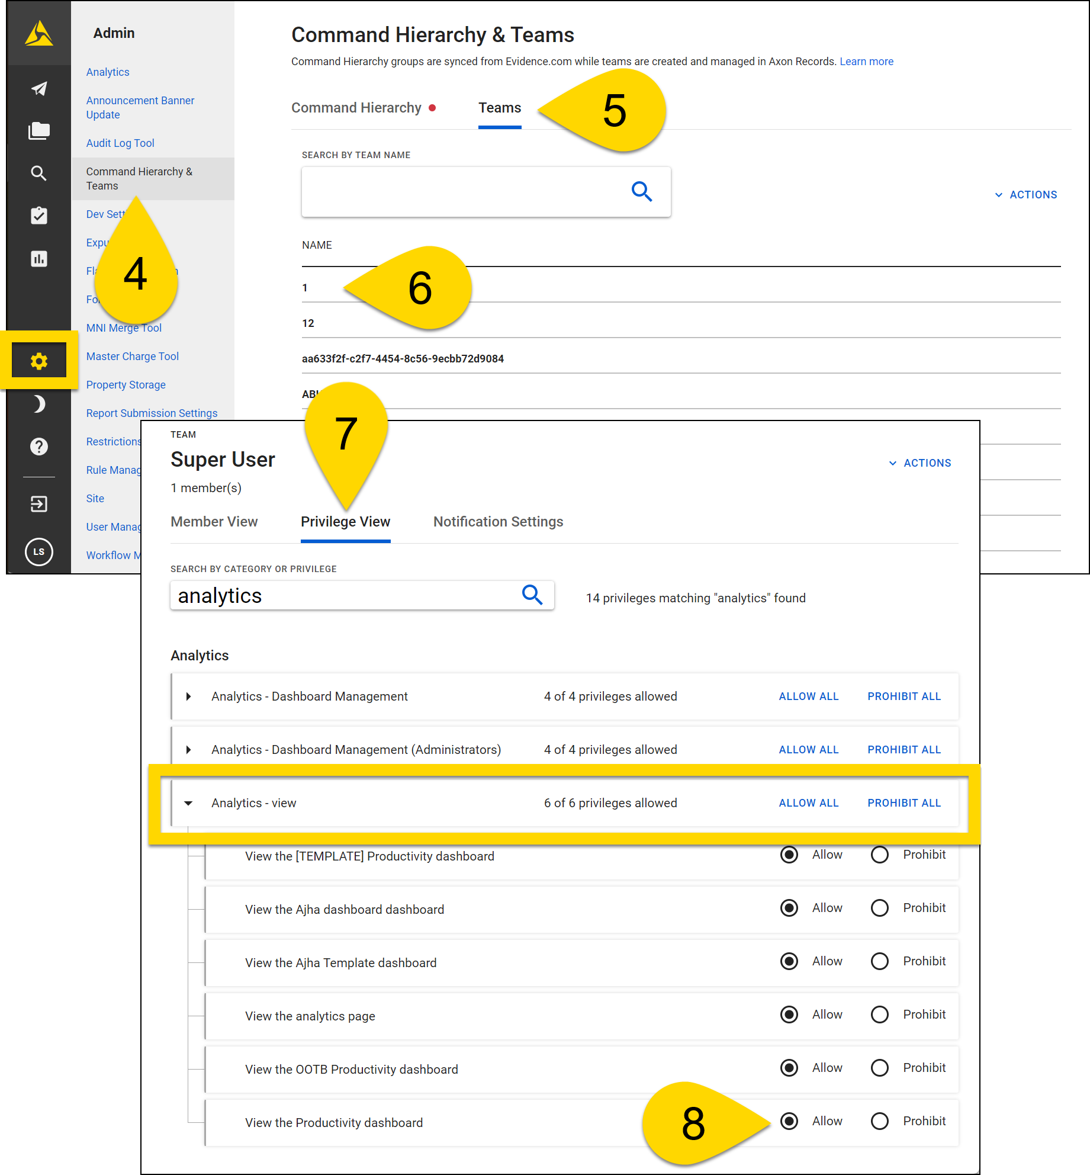Open the LS profile avatar icon
The width and height of the screenshot is (1090, 1175).
[x=38, y=552]
